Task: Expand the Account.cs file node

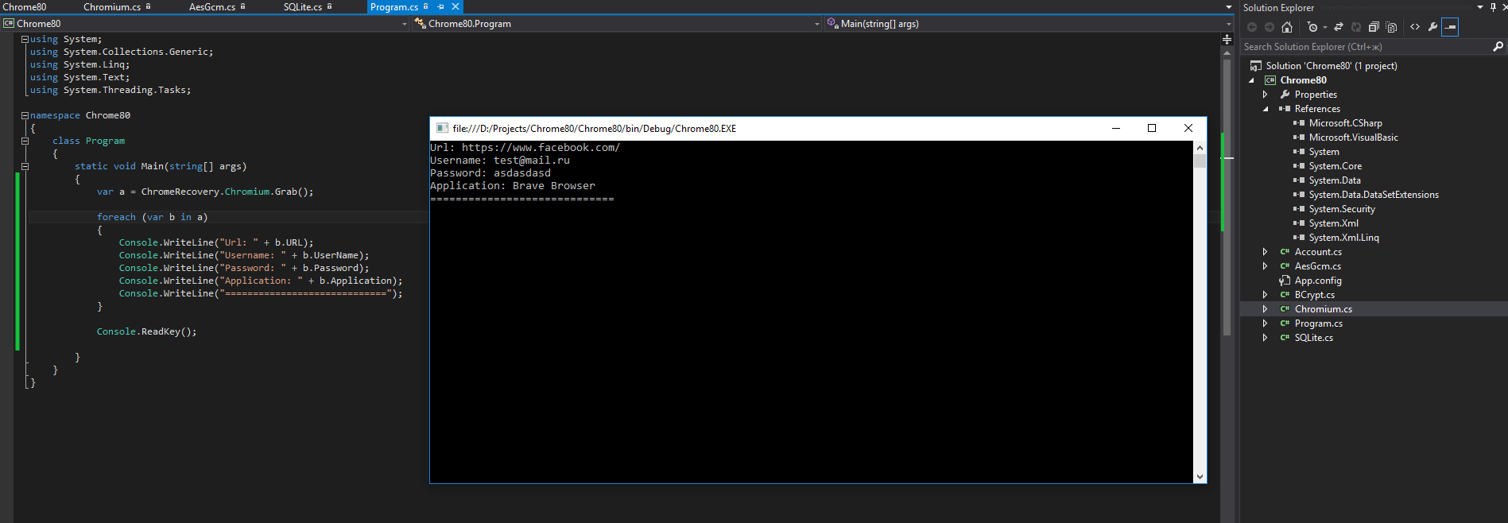Action: [1266, 252]
